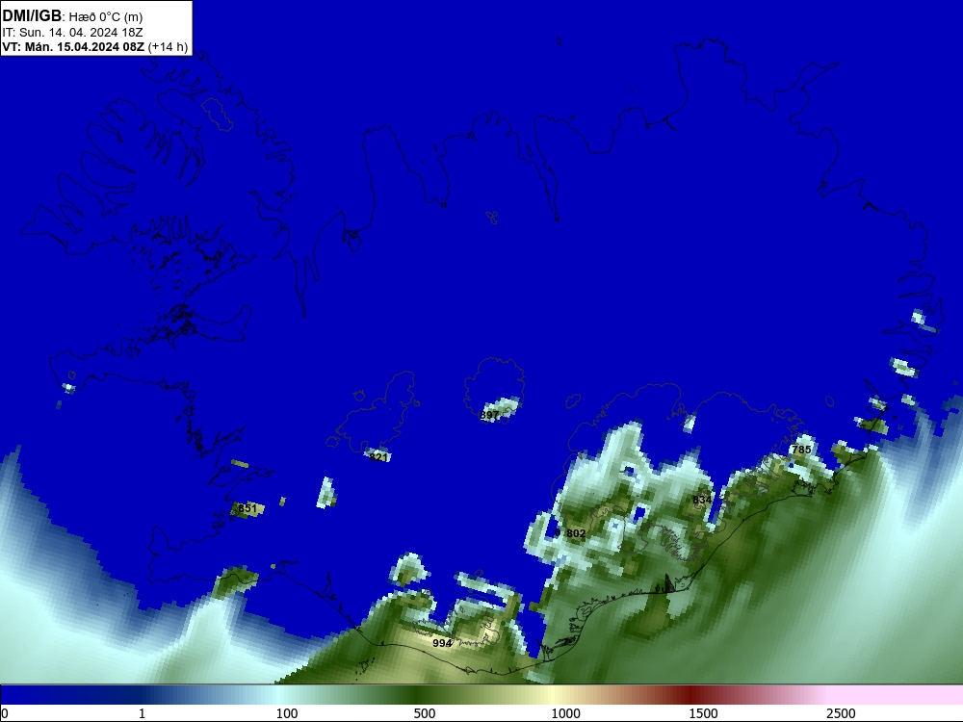Click the 500 tick on color scale
The height and width of the screenshot is (722, 963).
(x=425, y=713)
